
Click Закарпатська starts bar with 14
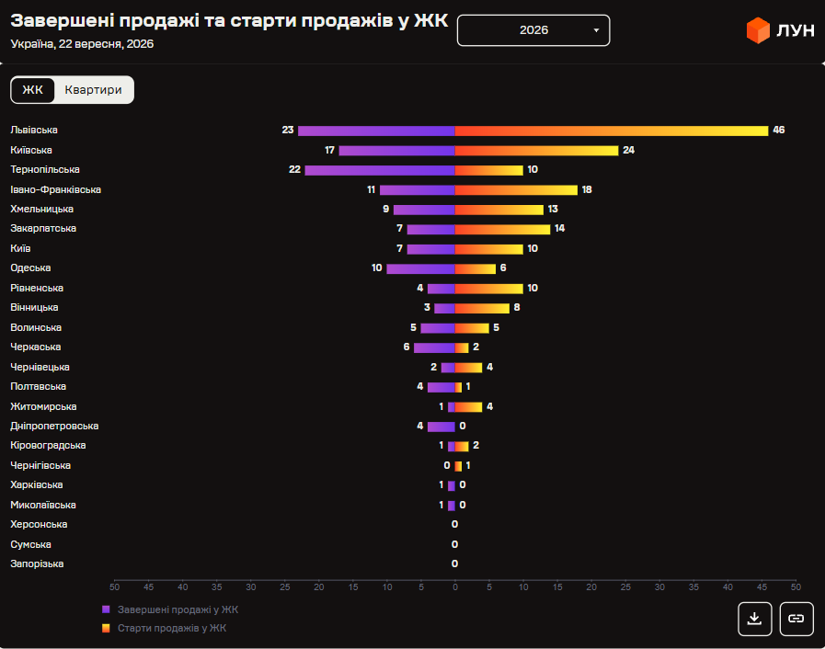(x=502, y=229)
